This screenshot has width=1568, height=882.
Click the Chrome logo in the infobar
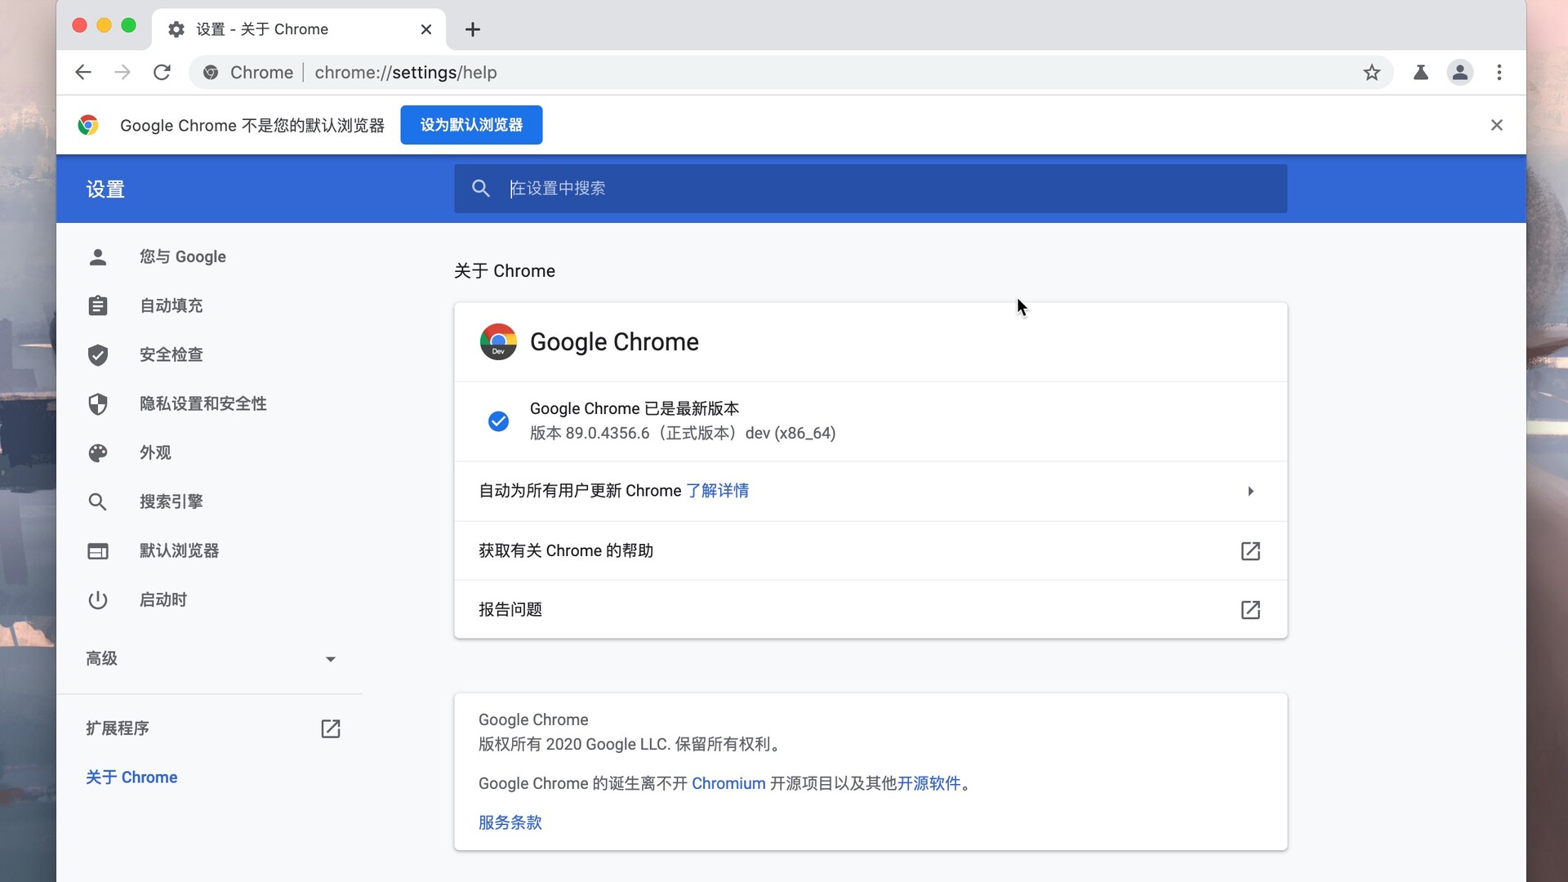click(88, 125)
